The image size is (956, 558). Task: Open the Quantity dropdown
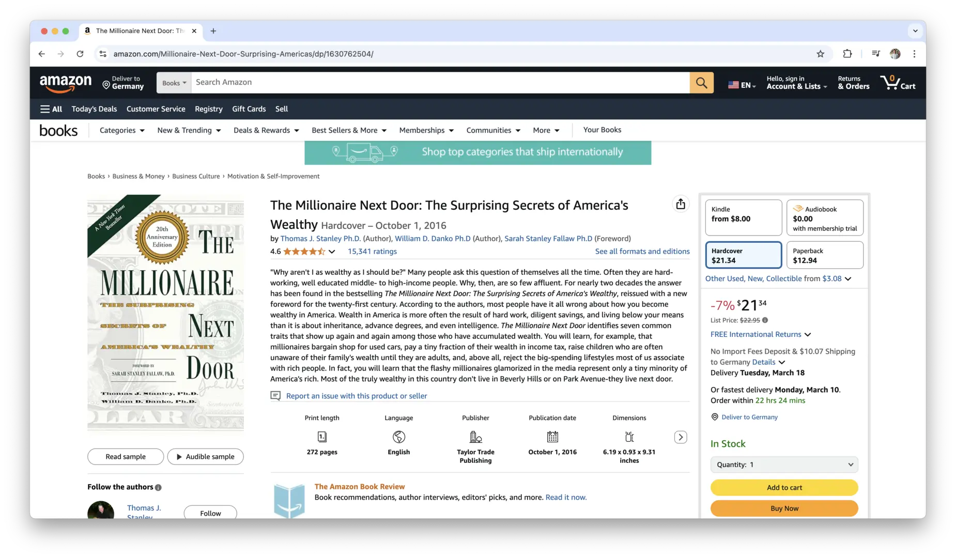click(x=784, y=464)
